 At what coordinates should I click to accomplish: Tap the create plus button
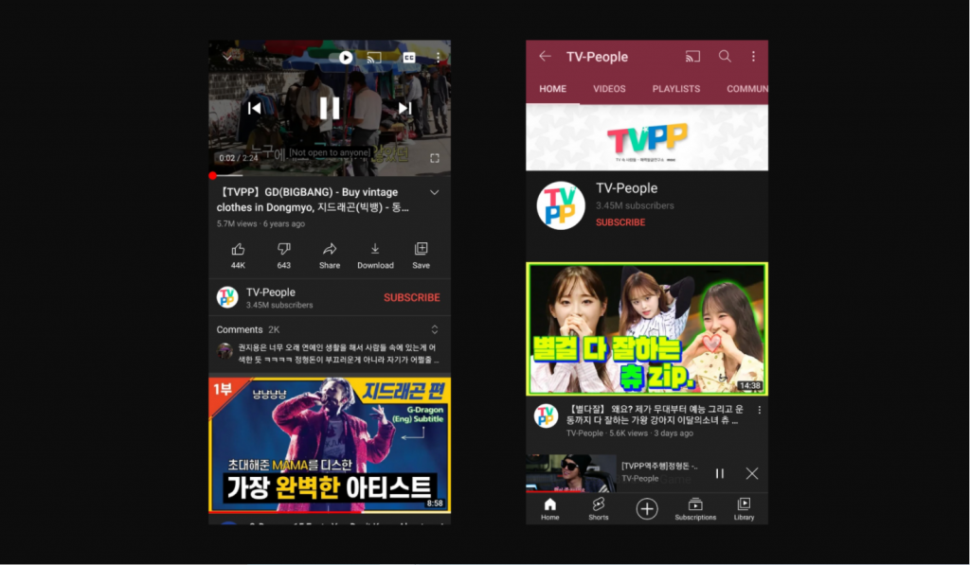[647, 509]
